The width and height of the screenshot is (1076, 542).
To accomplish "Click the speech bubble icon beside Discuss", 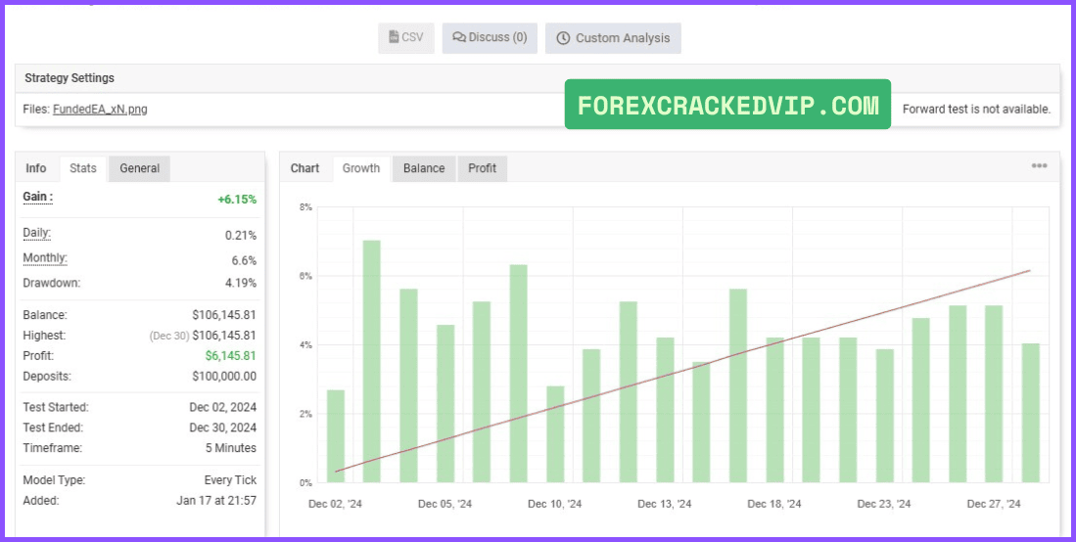I will pos(460,38).
